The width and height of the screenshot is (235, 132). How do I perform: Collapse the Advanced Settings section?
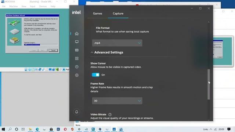[107, 52]
